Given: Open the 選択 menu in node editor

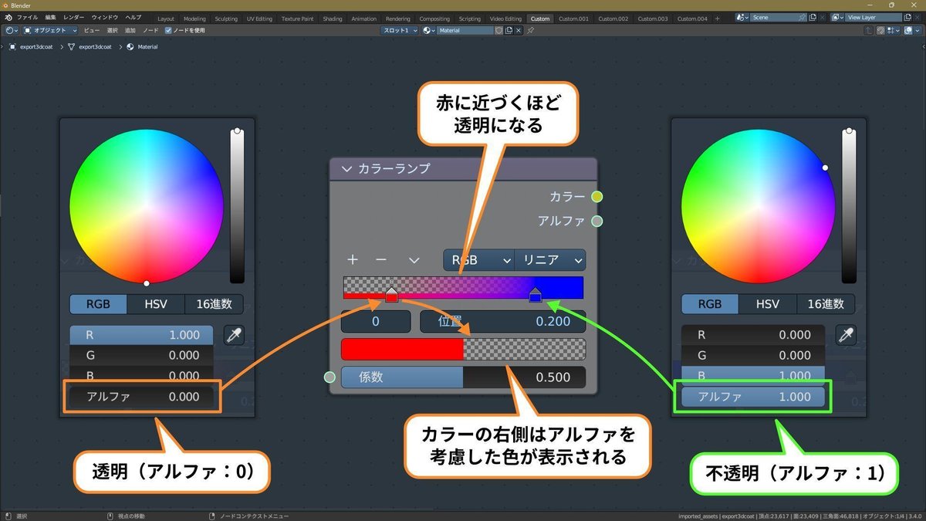Looking at the screenshot, I should [112, 30].
